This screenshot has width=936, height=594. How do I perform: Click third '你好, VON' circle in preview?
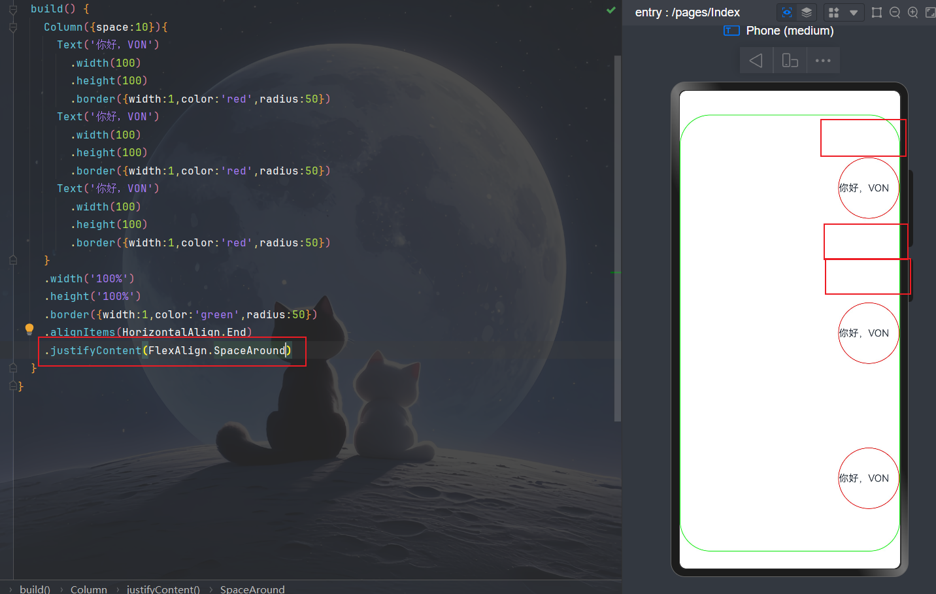coord(869,478)
